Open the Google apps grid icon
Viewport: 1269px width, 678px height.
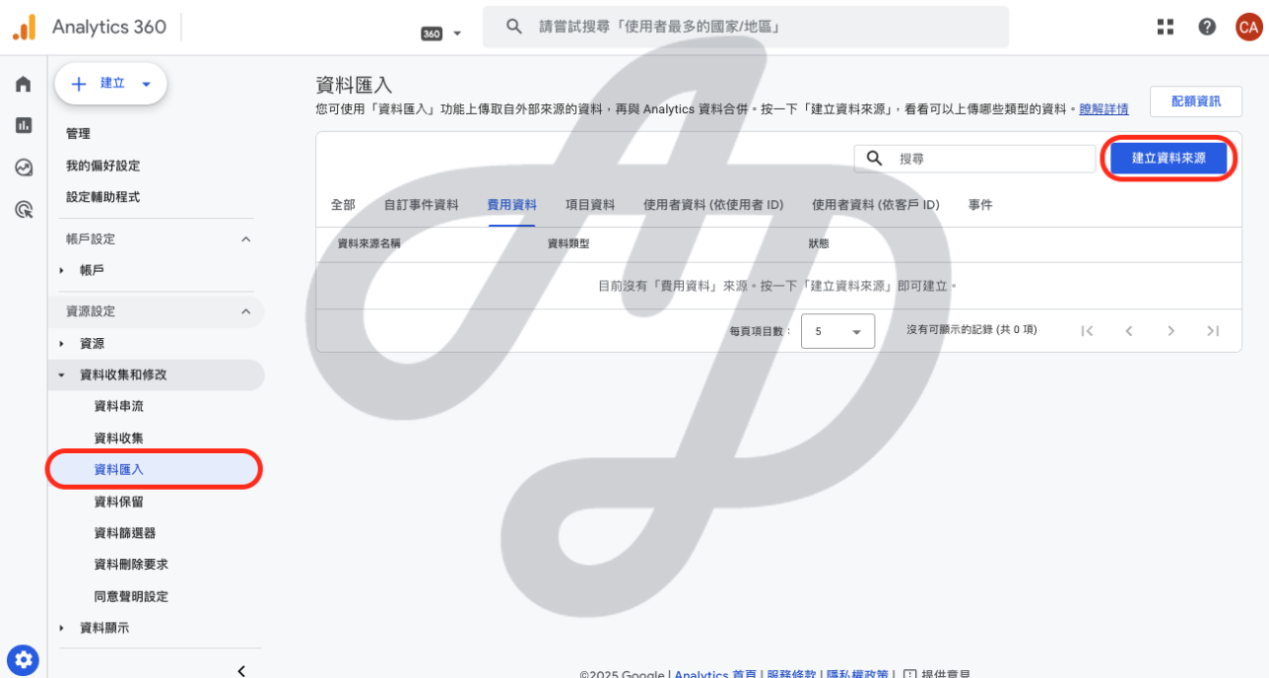click(1165, 27)
